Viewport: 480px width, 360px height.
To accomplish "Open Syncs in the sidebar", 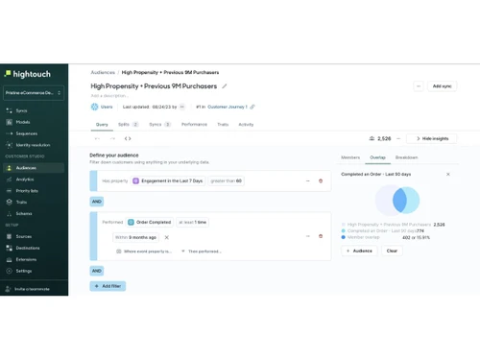I will pyautogui.click(x=21, y=110).
